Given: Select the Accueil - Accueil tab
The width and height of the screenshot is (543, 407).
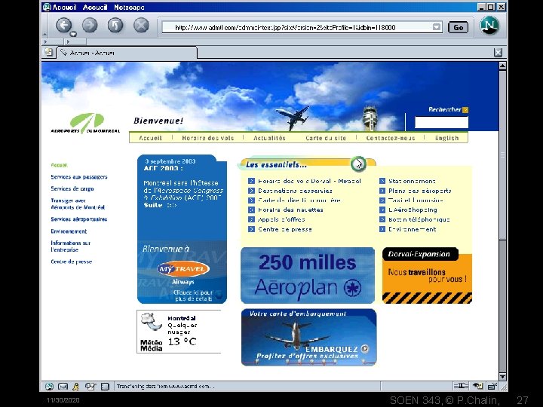Looking at the screenshot, I should click(127, 53).
